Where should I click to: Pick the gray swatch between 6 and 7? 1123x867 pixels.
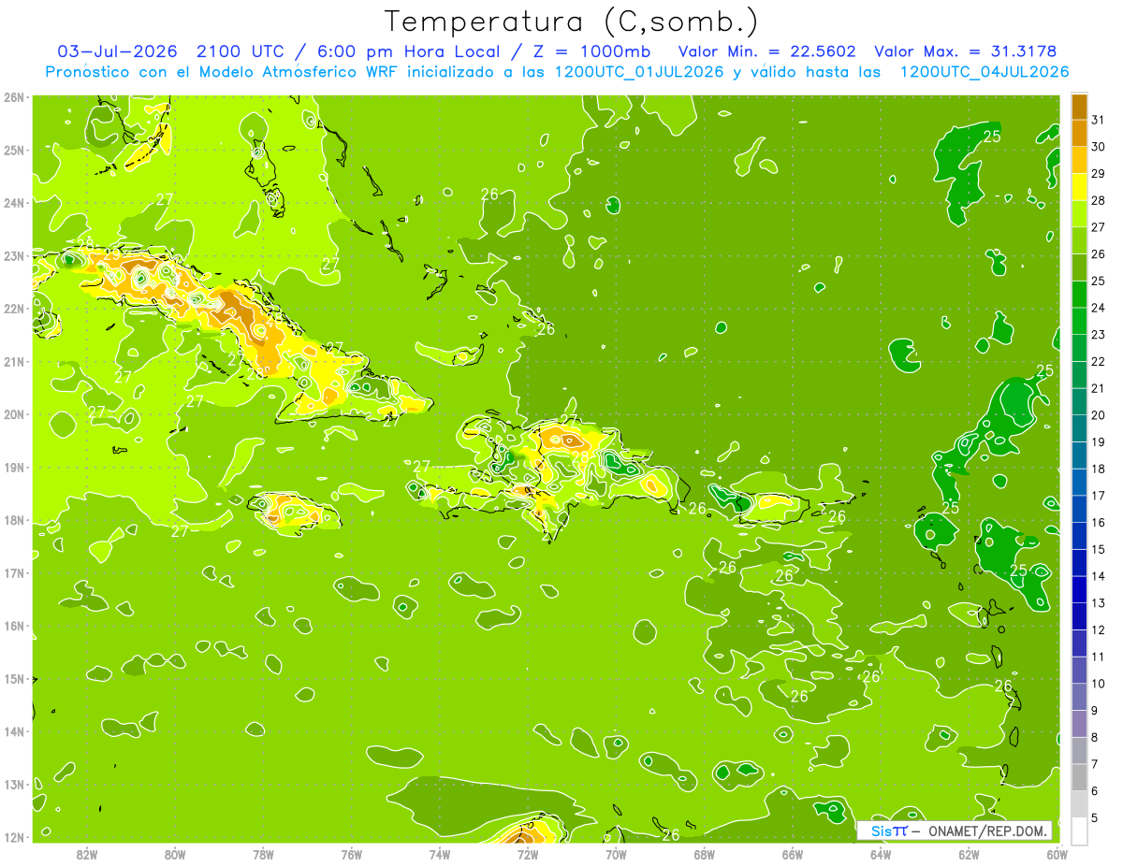click(1079, 777)
